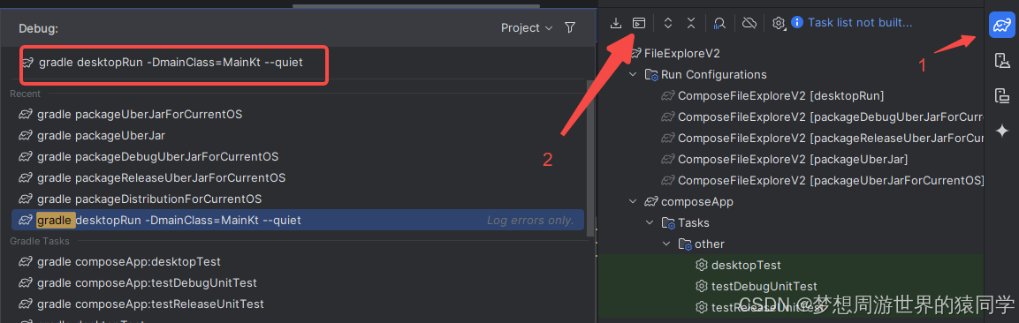Image resolution: width=1019 pixels, height=323 pixels.
Task: Click the Task list not built link
Action: coord(860,23)
